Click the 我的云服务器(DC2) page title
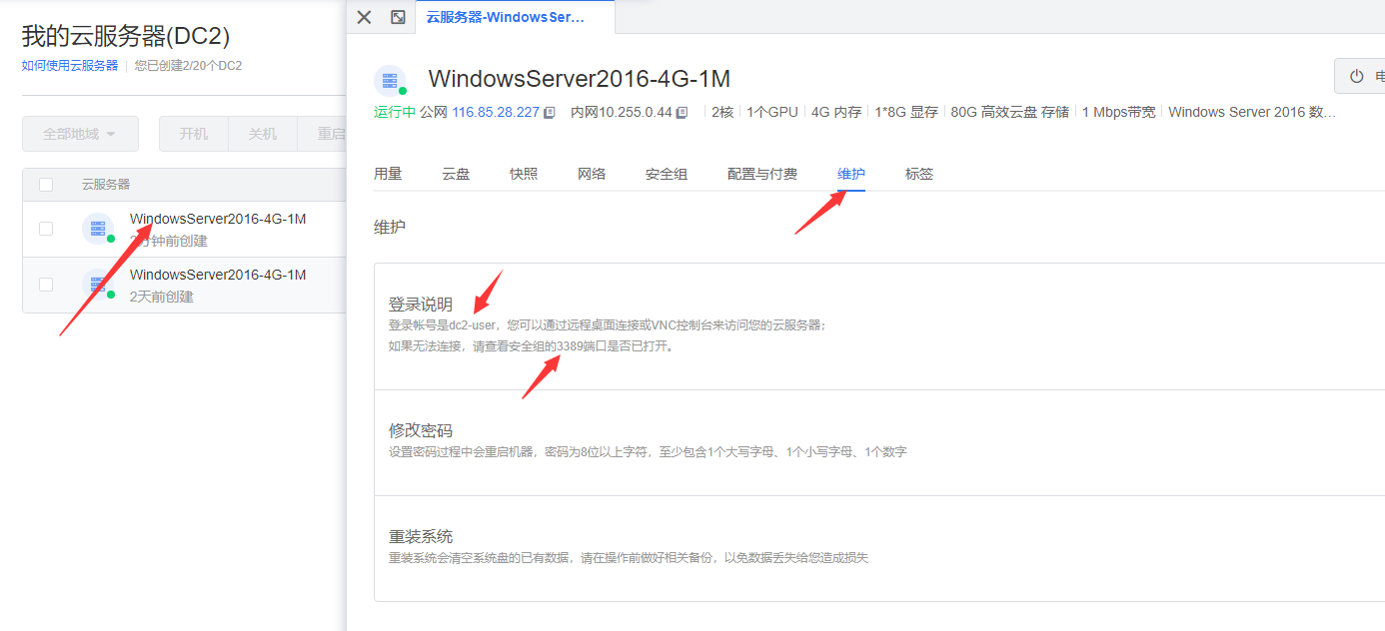1385x631 pixels. (x=126, y=36)
